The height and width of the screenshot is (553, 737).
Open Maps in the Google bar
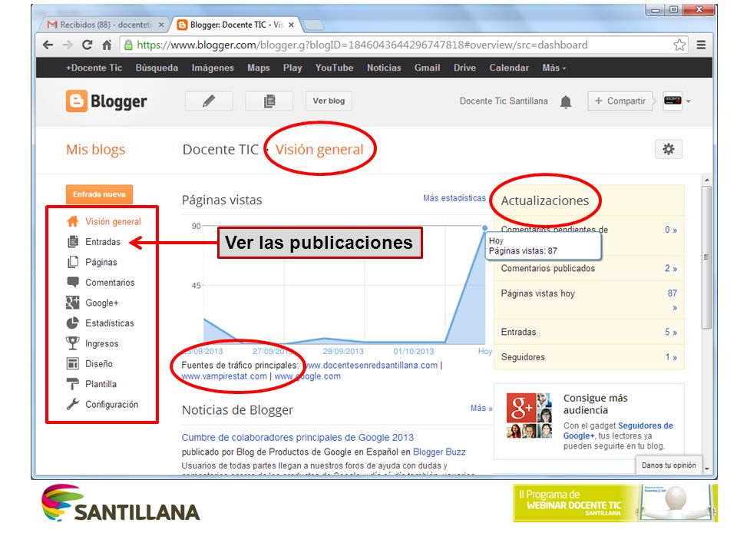(259, 68)
